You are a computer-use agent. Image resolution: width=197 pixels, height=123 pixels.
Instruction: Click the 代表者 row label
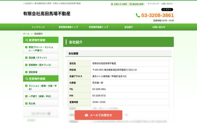pos(79,83)
